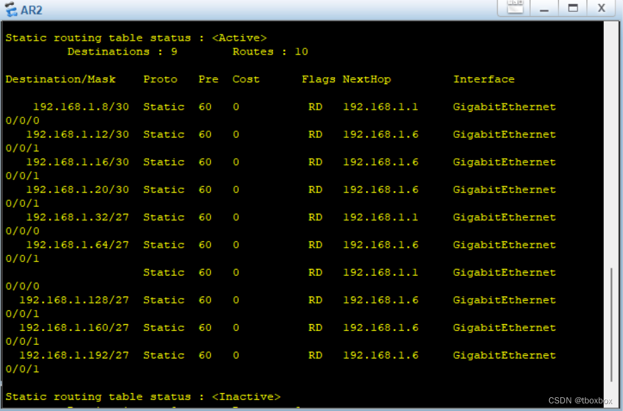Click the 0/0/1 under 192.168.1.192/27 row
The height and width of the screenshot is (411, 623).
point(23,369)
